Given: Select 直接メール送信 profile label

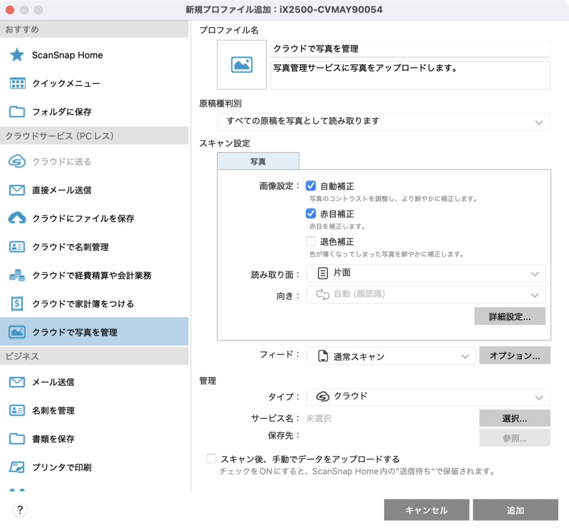Looking at the screenshot, I should (62, 189).
